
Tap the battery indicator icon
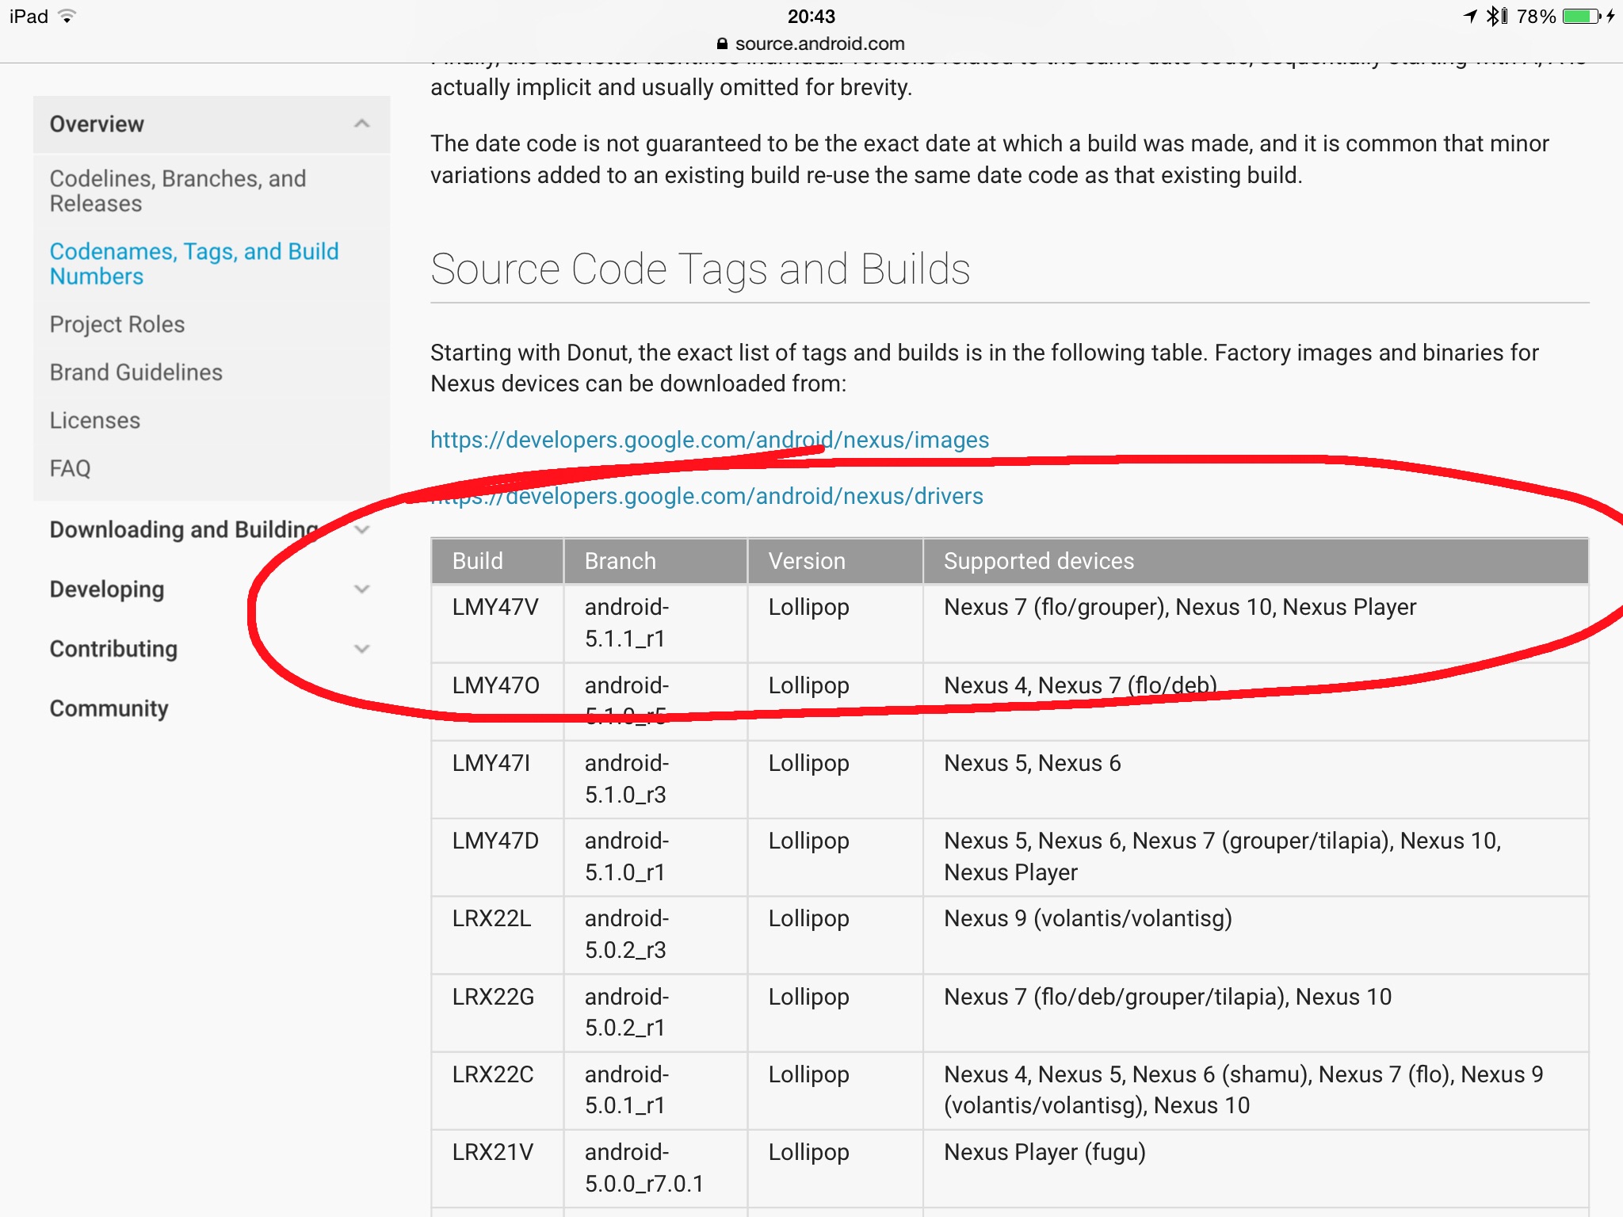(1581, 16)
